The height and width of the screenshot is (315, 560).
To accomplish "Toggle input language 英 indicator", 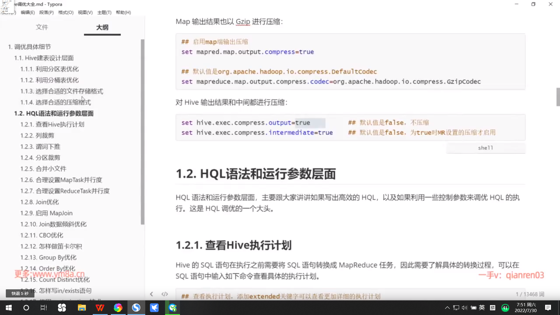I will (x=482, y=308).
